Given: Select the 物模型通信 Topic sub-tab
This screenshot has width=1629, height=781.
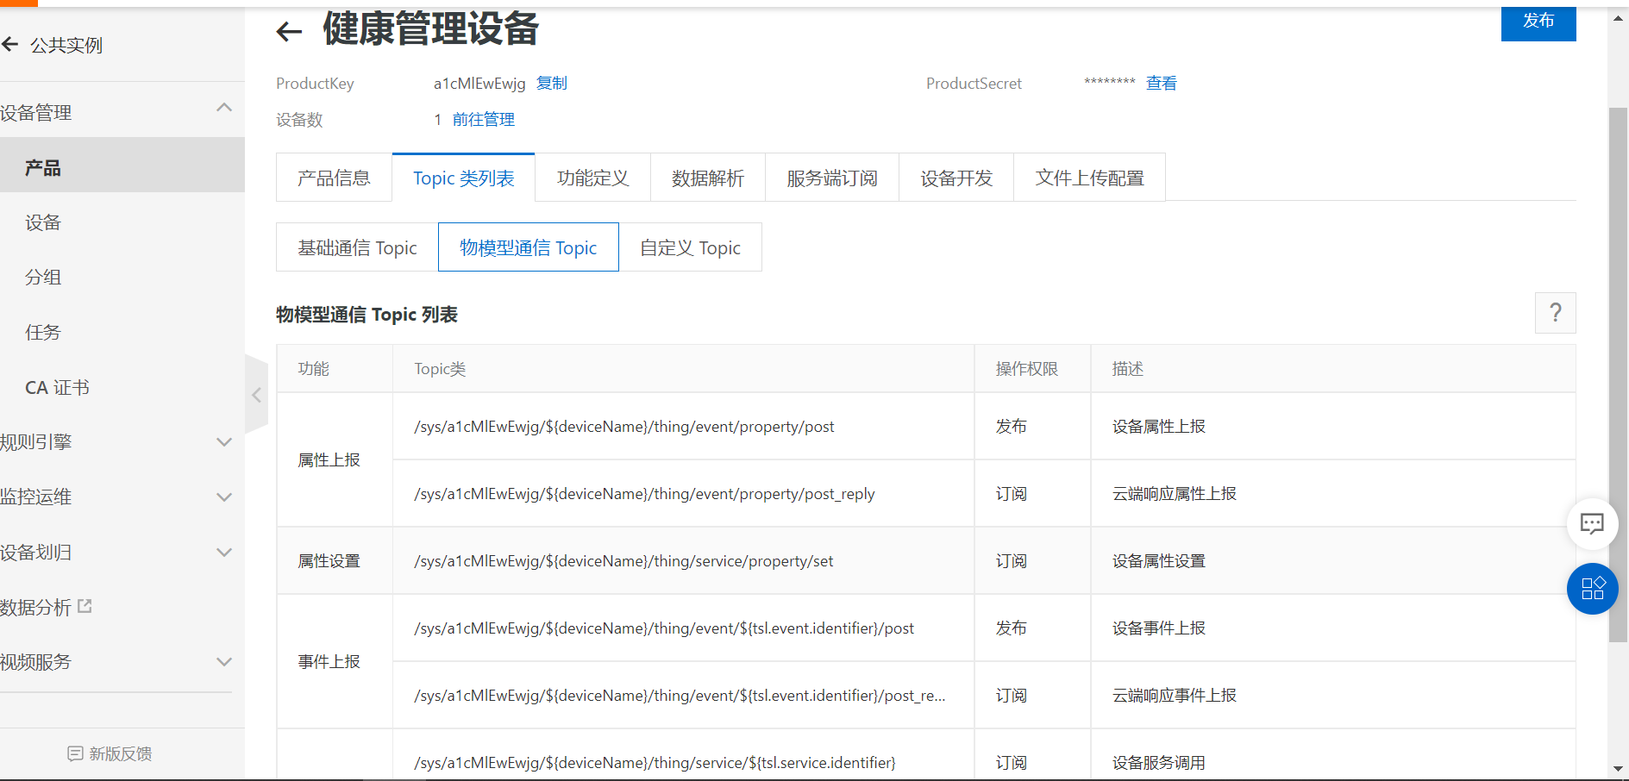Looking at the screenshot, I should (x=529, y=247).
